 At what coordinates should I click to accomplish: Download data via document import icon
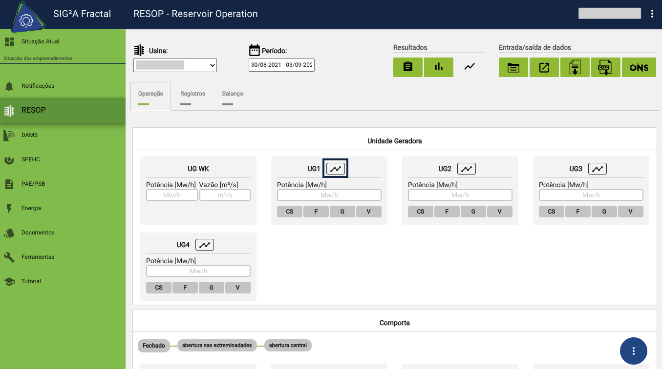[x=575, y=67]
